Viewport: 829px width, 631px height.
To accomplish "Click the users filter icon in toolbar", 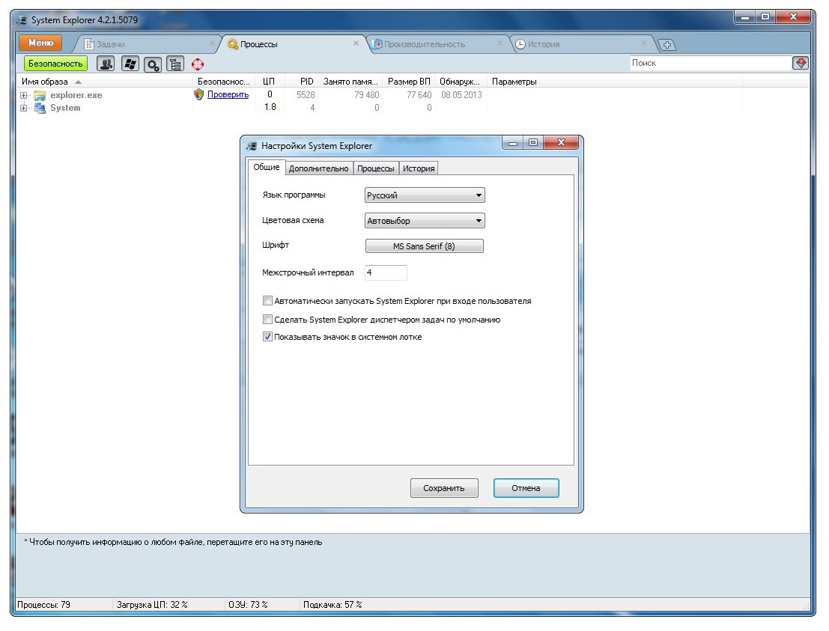I will [x=106, y=64].
